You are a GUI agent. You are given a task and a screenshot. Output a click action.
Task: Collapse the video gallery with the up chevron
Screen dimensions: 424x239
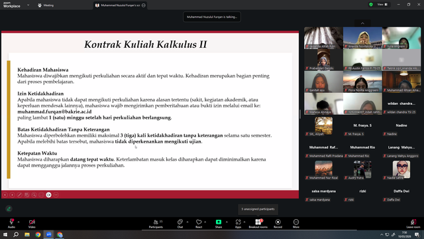(x=362, y=23)
